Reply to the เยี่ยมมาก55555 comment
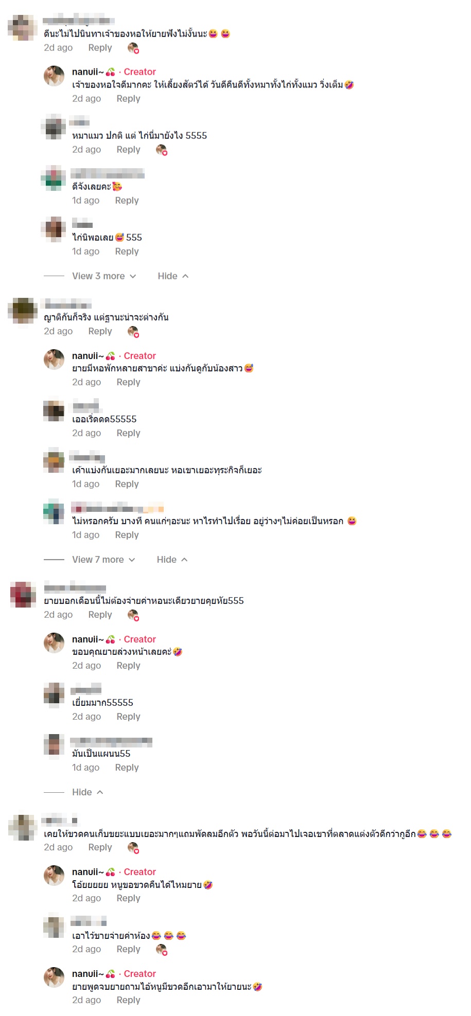 (x=128, y=717)
